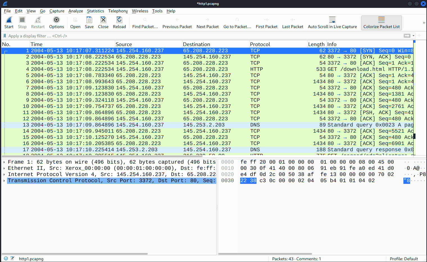
Task: Sort by the Info column header
Action: point(370,44)
